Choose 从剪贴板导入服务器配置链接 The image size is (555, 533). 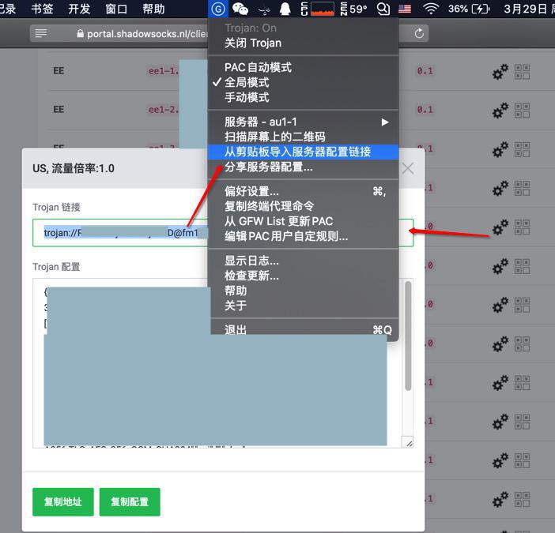303,152
